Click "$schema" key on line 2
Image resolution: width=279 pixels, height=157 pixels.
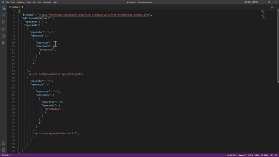tap(28, 15)
